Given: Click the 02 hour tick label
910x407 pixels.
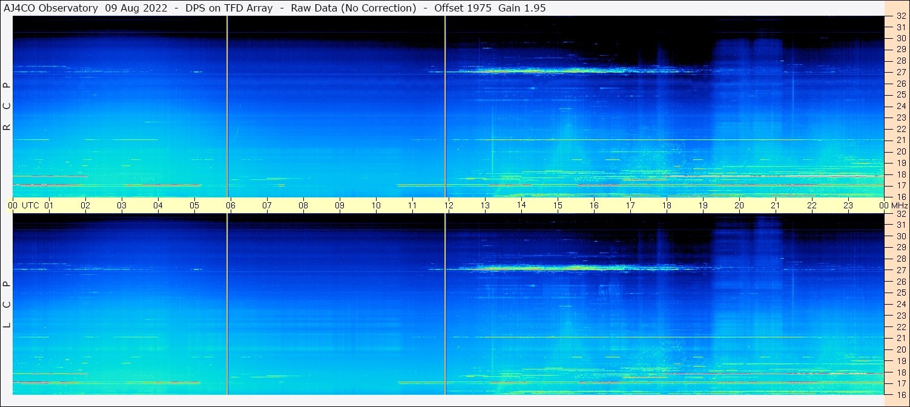Looking at the screenshot, I should tap(85, 205).
